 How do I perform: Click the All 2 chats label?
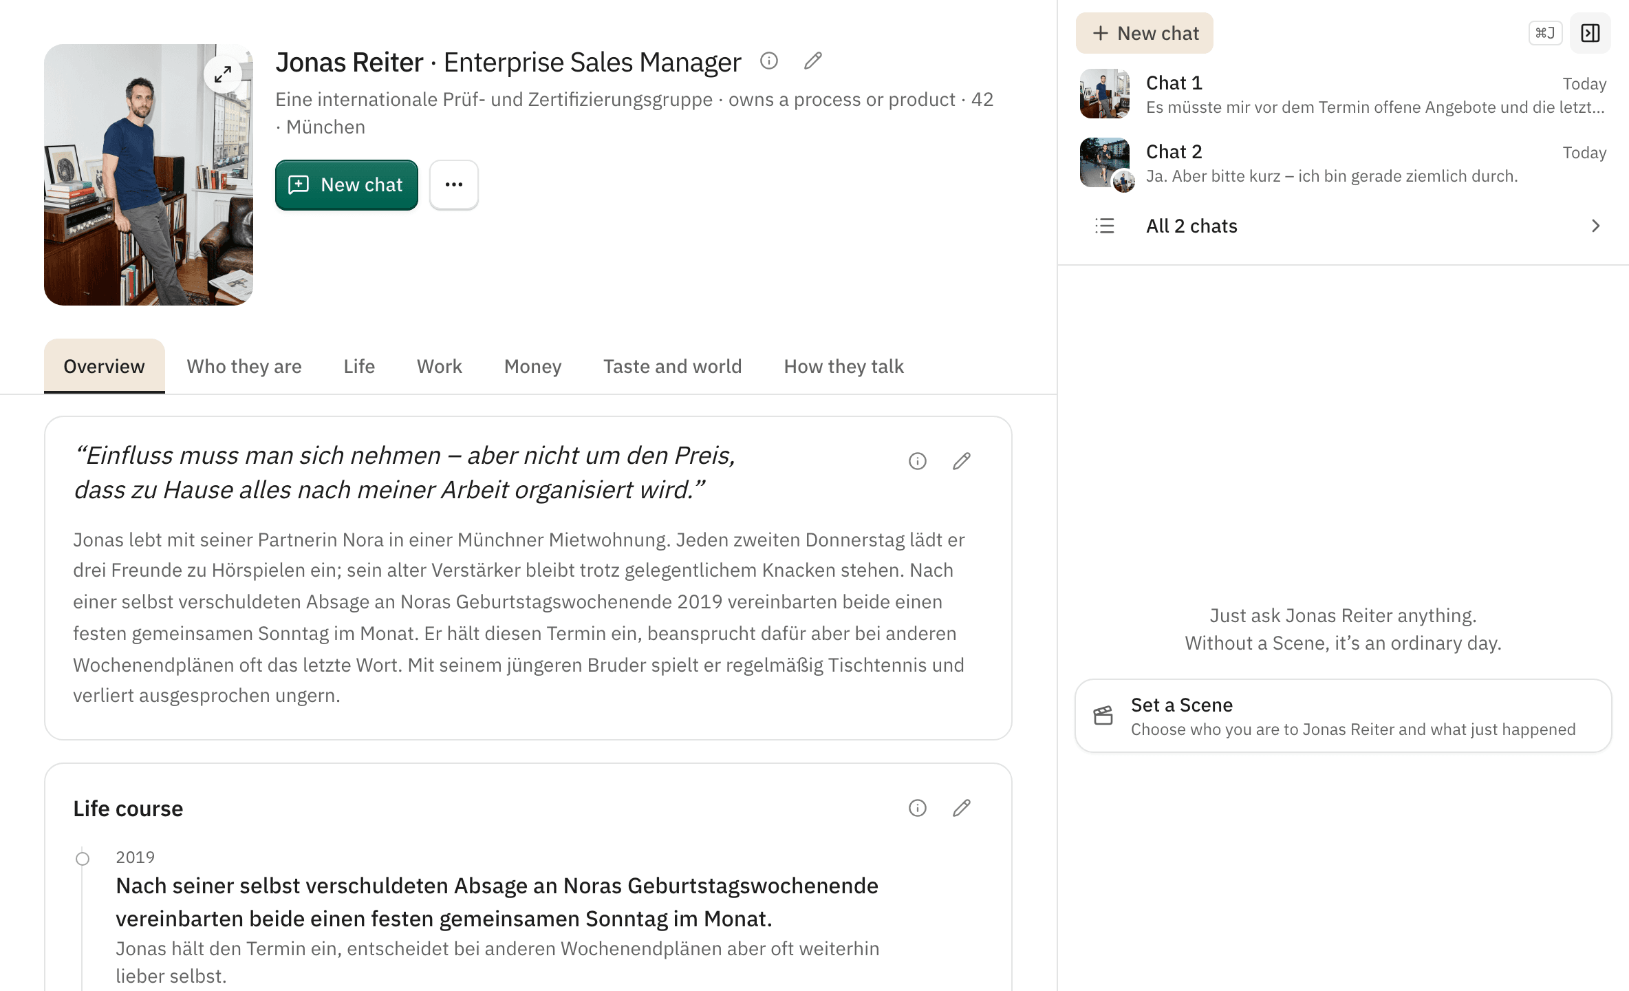(x=1191, y=226)
